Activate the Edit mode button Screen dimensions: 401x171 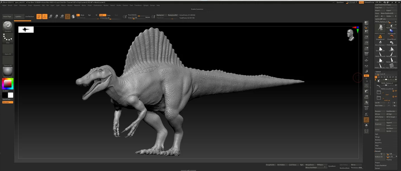pos(39,16)
